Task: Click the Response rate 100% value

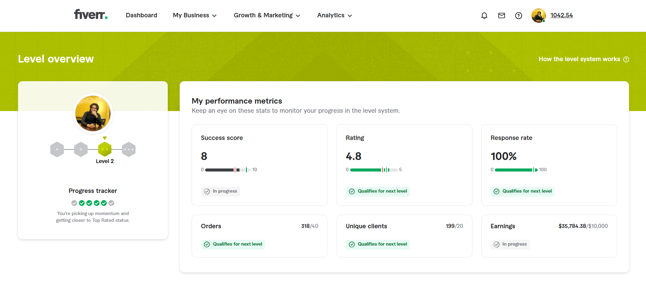Action: click(x=504, y=156)
